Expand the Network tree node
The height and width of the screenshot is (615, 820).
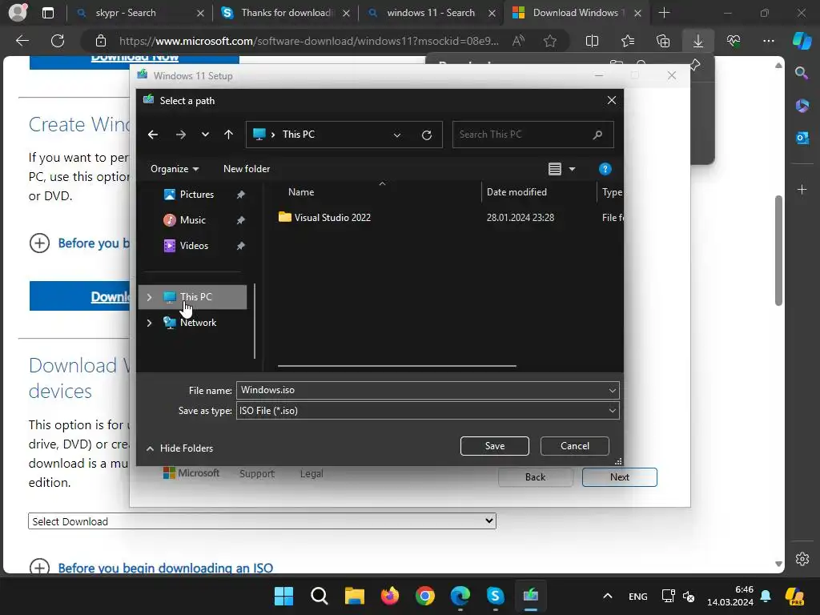[149, 323]
